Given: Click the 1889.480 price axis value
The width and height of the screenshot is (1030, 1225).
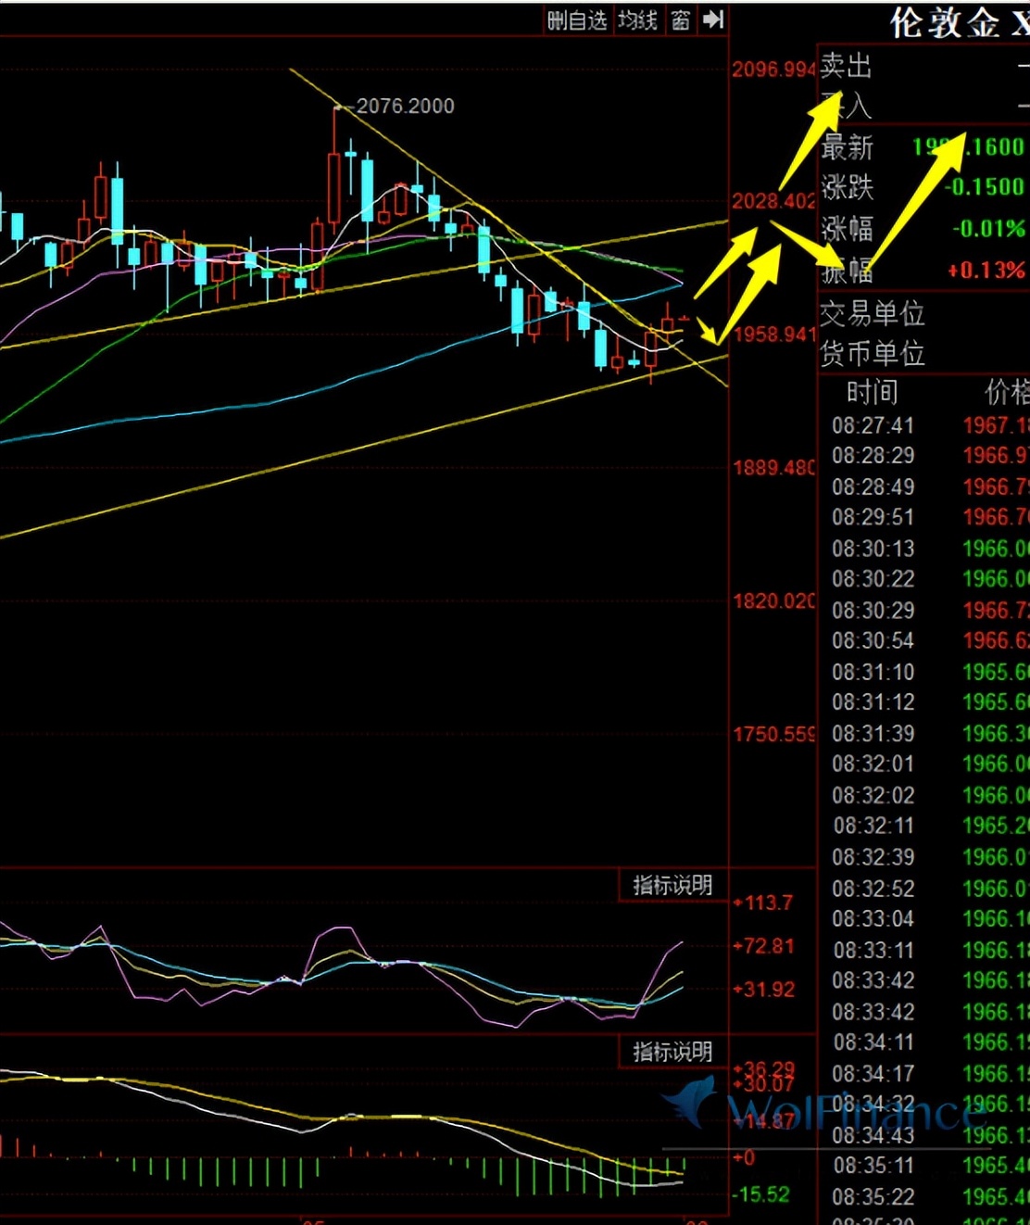Looking at the screenshot, I should tap(774, 467).
